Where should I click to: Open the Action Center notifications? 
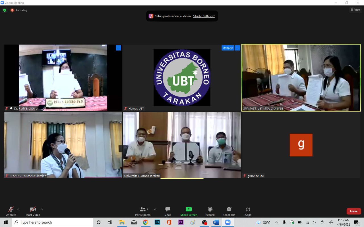pyautogui.click(x=357, y=222)
